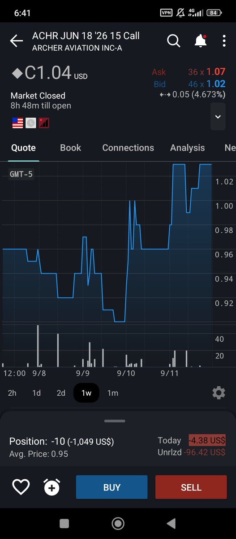Tap the Unrlzd -96.42 US$ value
Screen dimensions: 236x539
(x=205, y=453)
